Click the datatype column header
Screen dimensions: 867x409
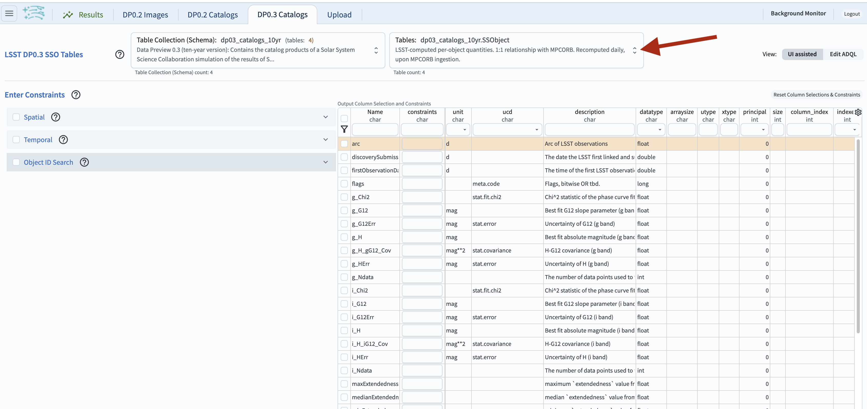click(x=651, y=112)
